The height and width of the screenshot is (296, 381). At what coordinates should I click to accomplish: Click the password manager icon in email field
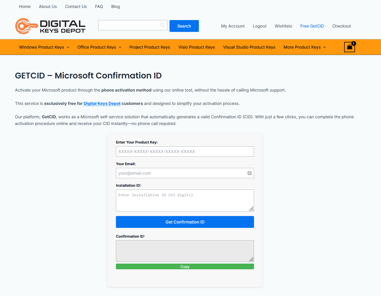(249, 173)
